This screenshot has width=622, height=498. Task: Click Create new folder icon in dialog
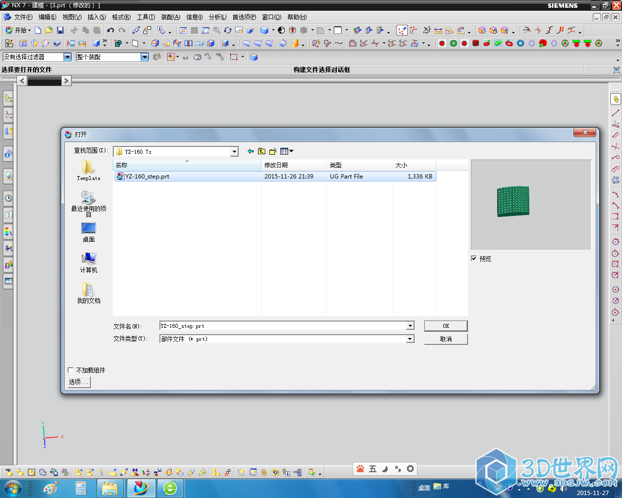pyautogui.click(x=273, y=151)
